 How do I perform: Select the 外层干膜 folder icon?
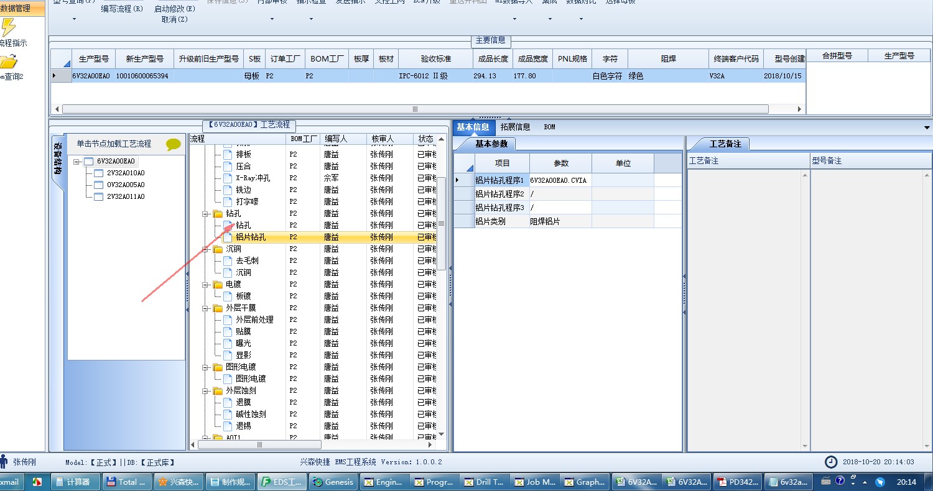point(218,308)
